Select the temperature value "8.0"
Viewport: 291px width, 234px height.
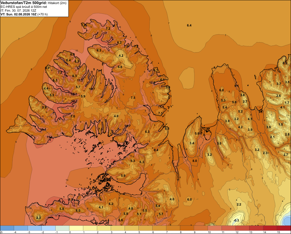(195, 161)
